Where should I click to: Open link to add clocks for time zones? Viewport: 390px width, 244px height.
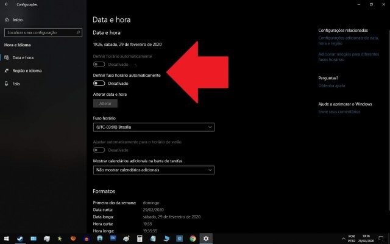(343, 57)
